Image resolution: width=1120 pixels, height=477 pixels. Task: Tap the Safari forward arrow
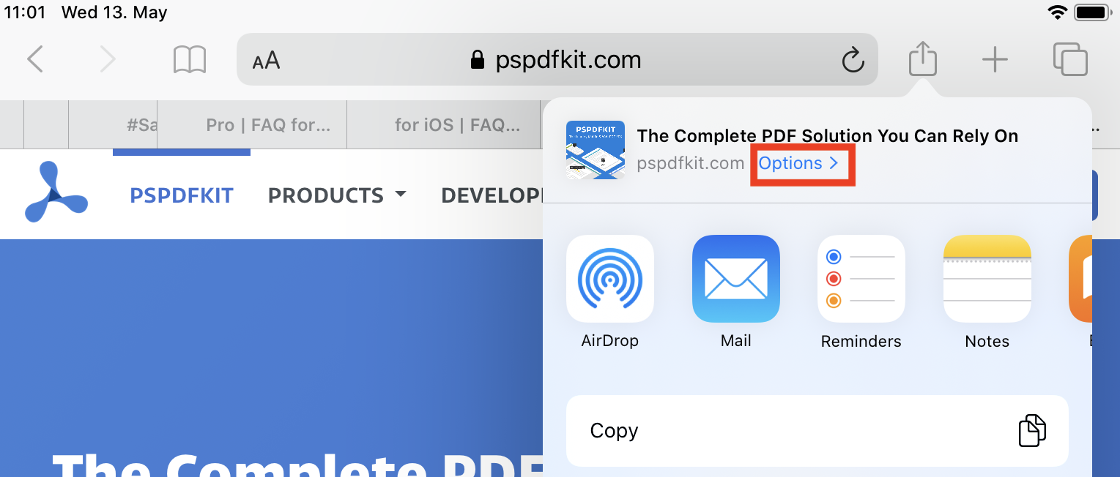coord(108,59)
